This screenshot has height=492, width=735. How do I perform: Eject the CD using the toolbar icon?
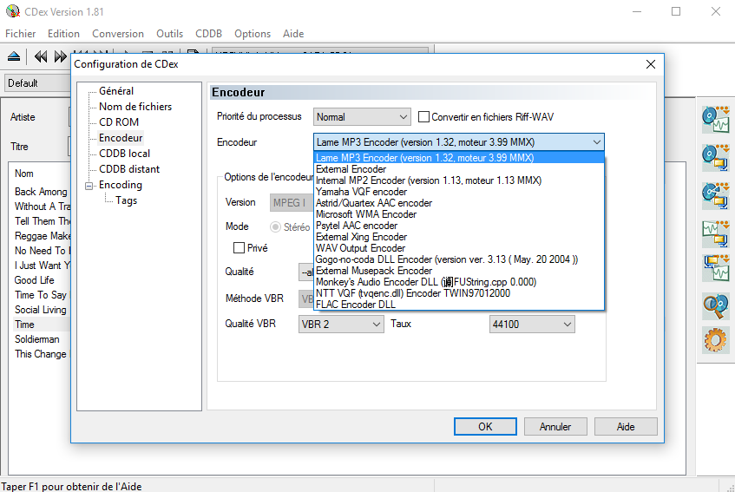point(14,56)
